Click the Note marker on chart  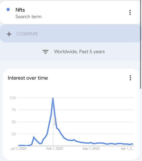(x=55, y=122)
